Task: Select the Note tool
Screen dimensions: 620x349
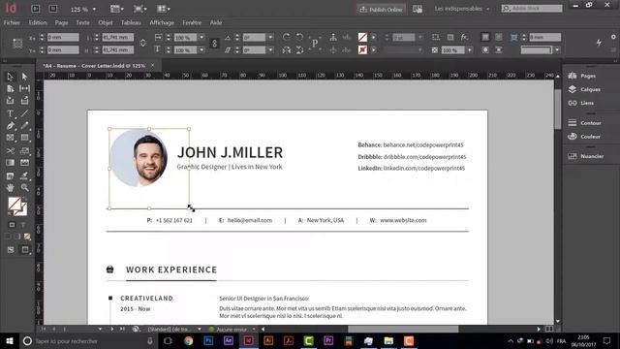Action: pyautogui.click(x=11, y=175)
